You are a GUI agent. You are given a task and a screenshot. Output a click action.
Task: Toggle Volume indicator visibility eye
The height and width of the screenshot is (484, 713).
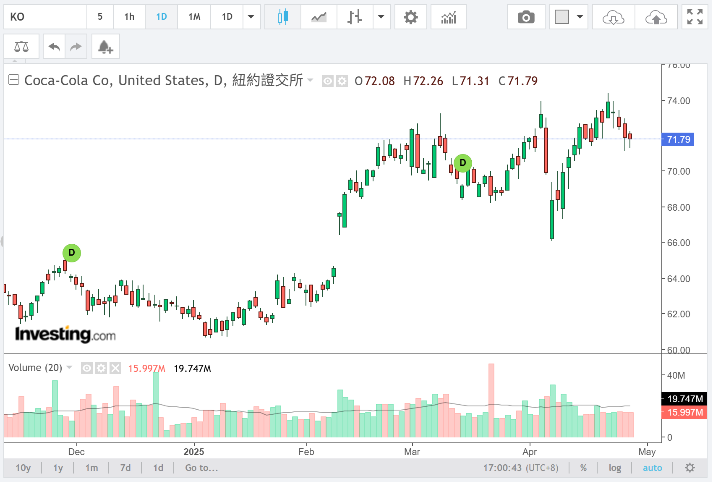pyautogui.click(x=86, y=368)
